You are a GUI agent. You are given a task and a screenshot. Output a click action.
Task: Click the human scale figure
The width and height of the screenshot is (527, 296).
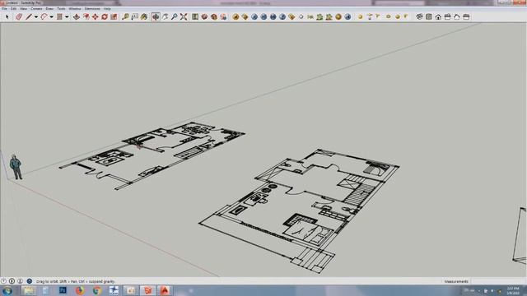tap(16, 167)
